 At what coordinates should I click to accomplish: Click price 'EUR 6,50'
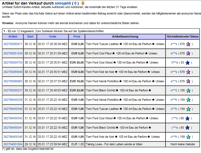point(78,72)
